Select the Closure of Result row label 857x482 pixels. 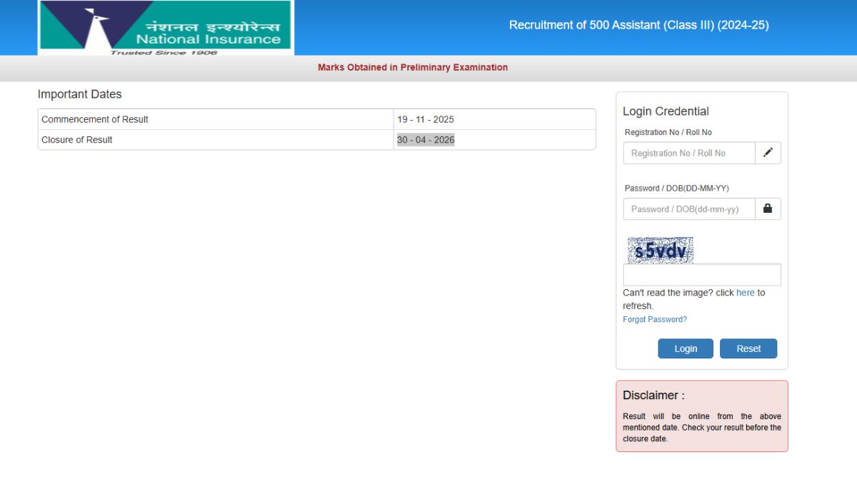tap(77, 140)
